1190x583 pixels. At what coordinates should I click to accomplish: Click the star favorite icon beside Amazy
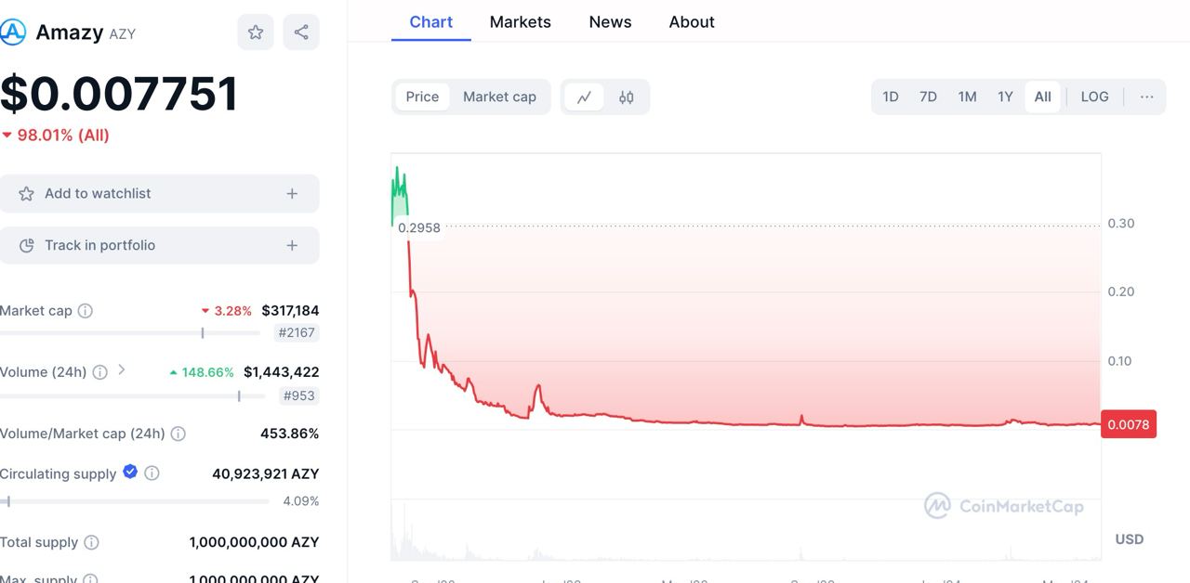click(x=256, y=32)
